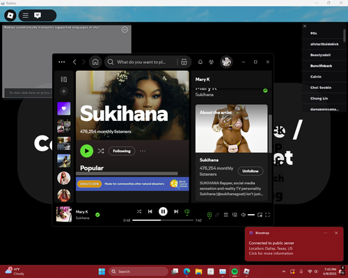Skip to next track
The width and height of the screenshot is (348, 278).
click(176, 211)
